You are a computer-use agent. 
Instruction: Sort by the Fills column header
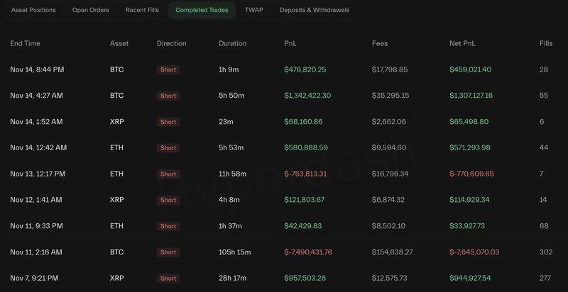[x=546, y=43]
